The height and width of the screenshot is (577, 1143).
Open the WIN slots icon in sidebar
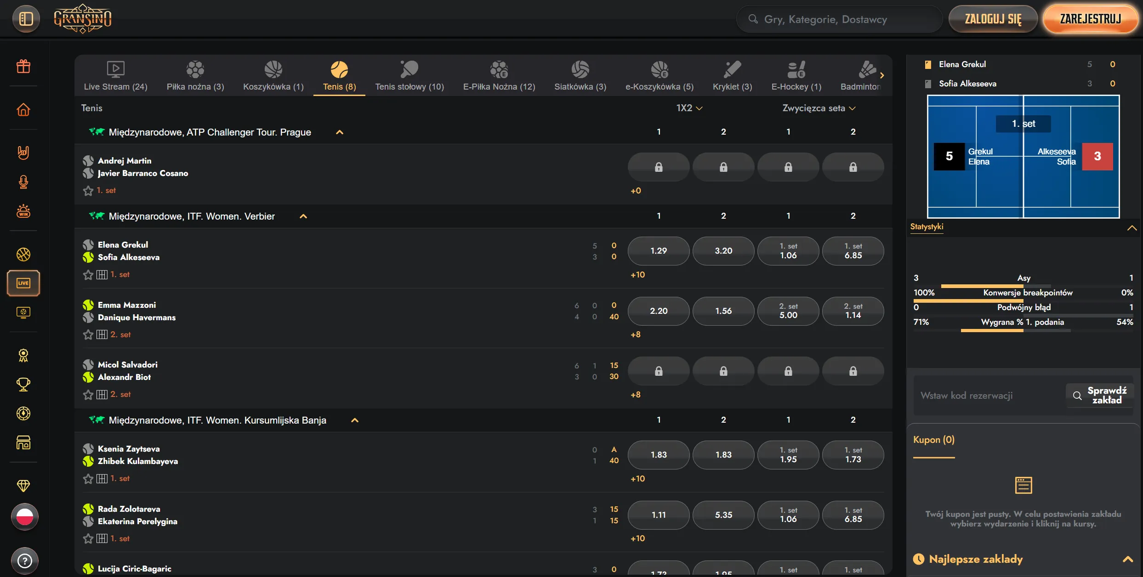click(x=23, y=211)
